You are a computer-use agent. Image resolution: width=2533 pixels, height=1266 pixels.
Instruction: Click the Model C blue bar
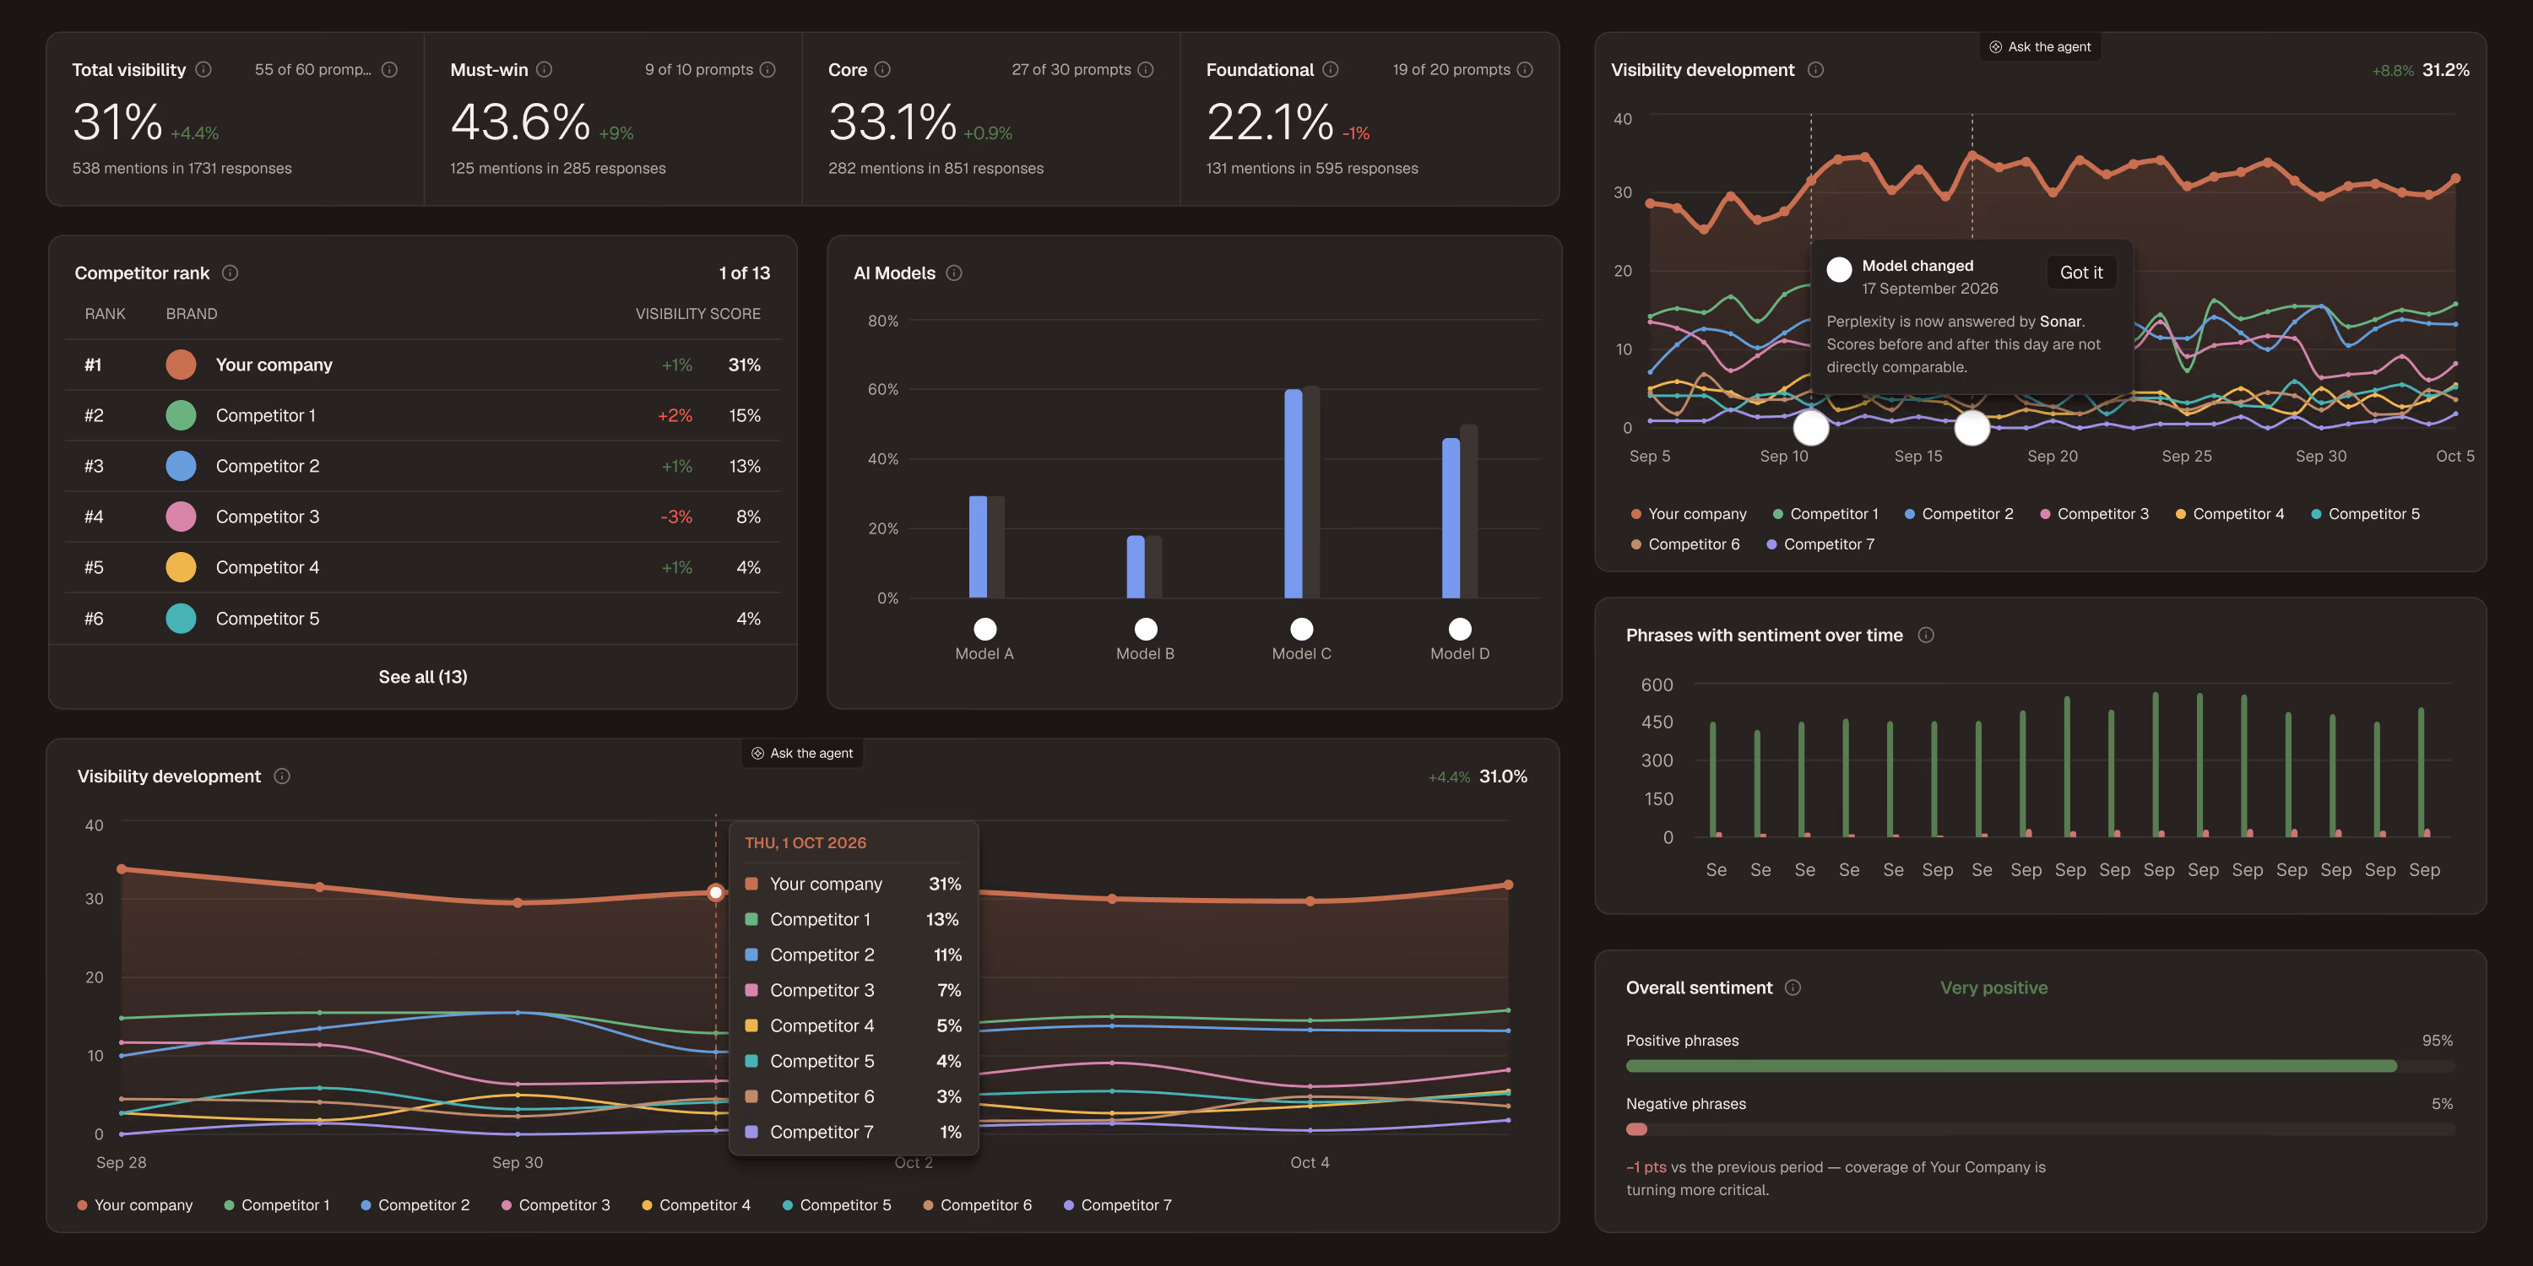[1293, 494]
